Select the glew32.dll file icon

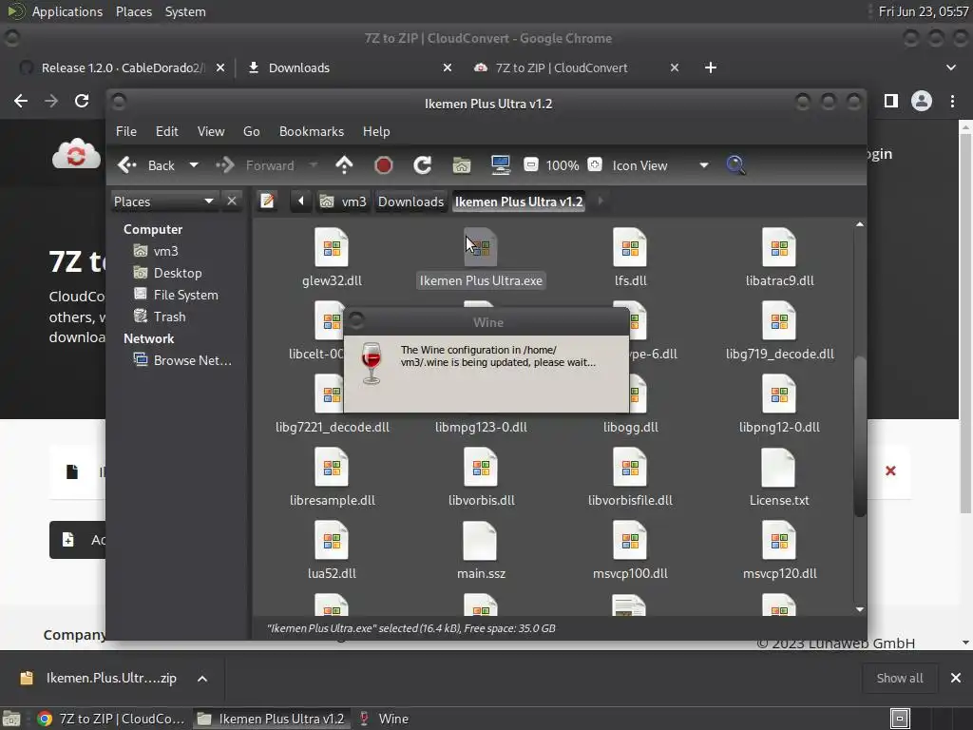(x=332, y=247)
